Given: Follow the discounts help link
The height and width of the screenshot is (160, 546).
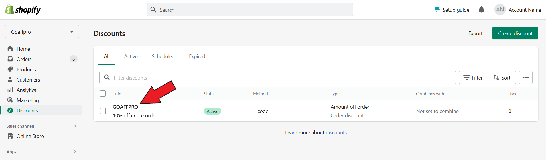Looking at the screenshot, I should pyautogui.click(x=336, y=133).
